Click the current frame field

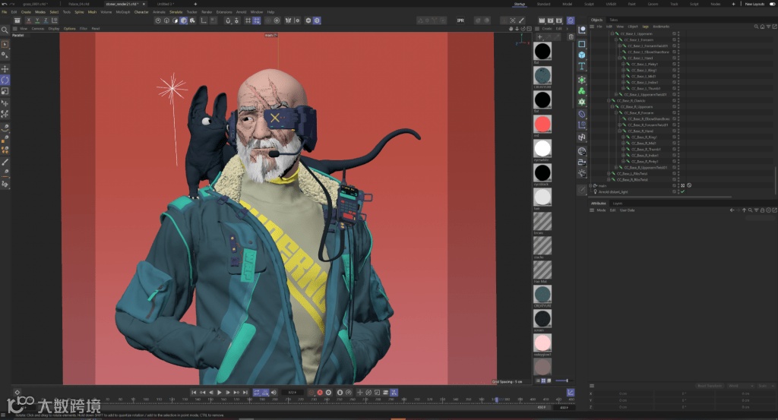(292, 393)
